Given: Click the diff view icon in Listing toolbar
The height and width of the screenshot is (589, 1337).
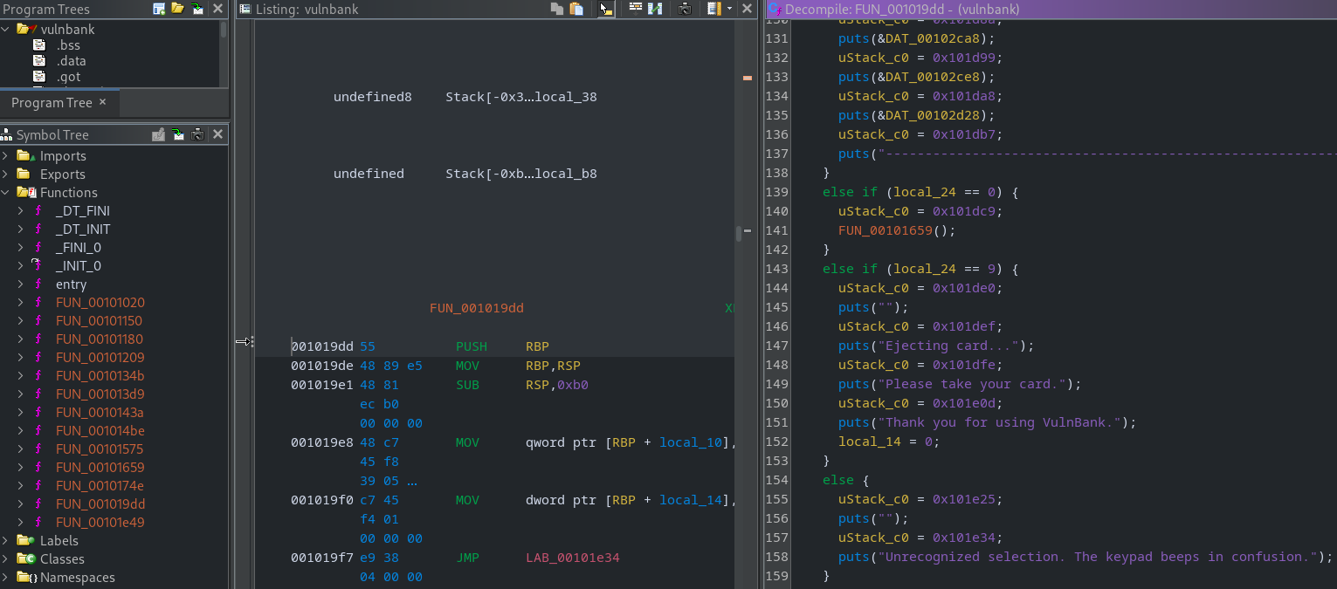Looking at the screenshot, I should (x=656, y=10).
